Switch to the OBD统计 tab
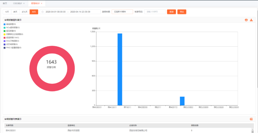 coord(17,3)
